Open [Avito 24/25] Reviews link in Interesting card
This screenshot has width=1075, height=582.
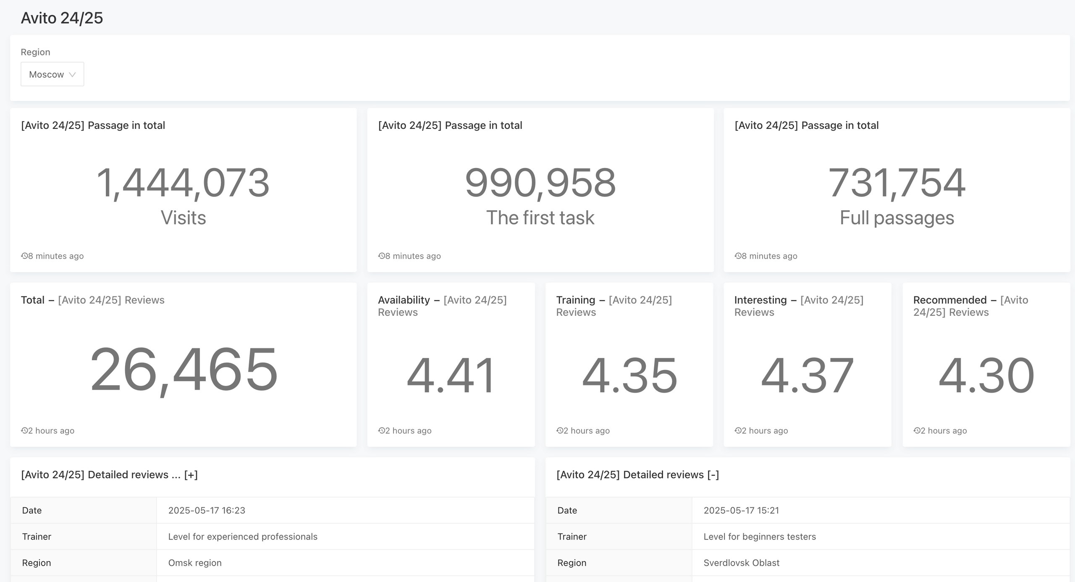831,300
